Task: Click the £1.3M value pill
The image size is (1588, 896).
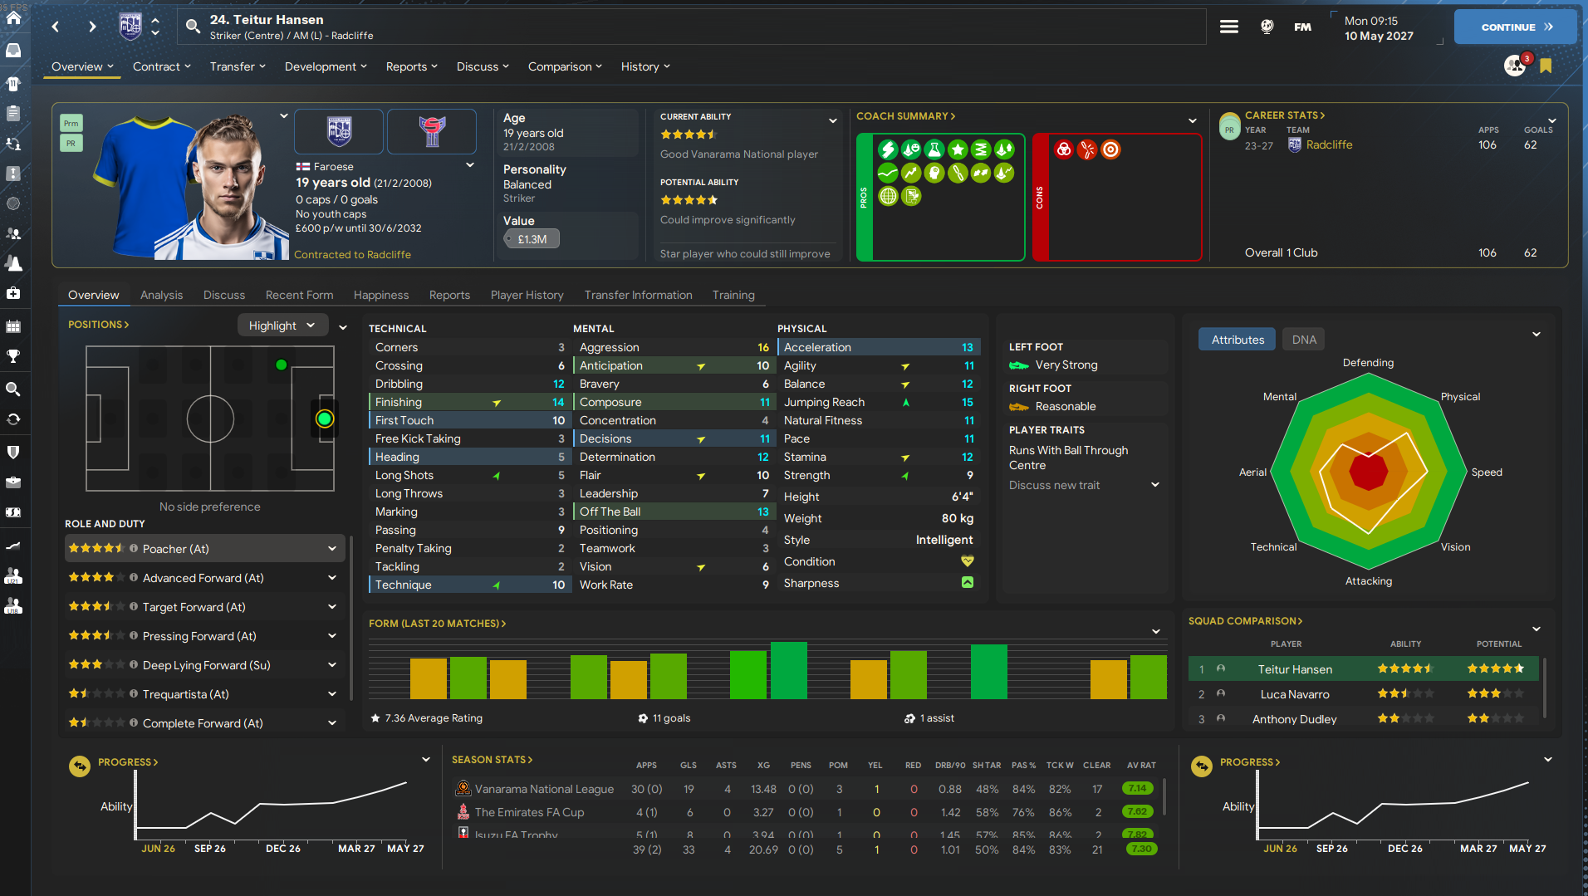Action: [x=532, y=239]
